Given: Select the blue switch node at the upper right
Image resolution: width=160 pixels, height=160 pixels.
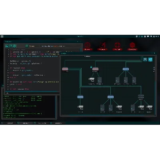Looking at the screenshot, I should [x=126, y=69].
